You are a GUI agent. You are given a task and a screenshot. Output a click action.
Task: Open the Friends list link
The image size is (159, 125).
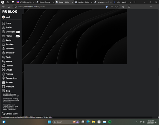coord(9,36)
